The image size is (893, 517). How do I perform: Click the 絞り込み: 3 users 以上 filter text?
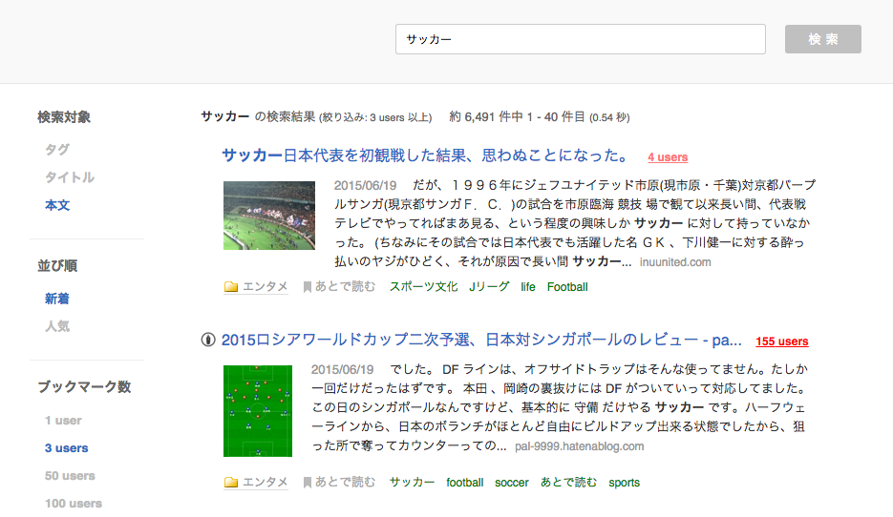(375, 117)
